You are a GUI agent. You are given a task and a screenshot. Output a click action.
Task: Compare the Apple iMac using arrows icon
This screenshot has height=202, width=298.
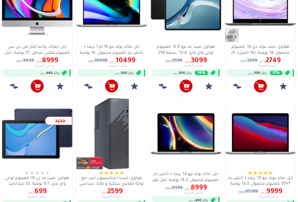(x=14, y=86)
